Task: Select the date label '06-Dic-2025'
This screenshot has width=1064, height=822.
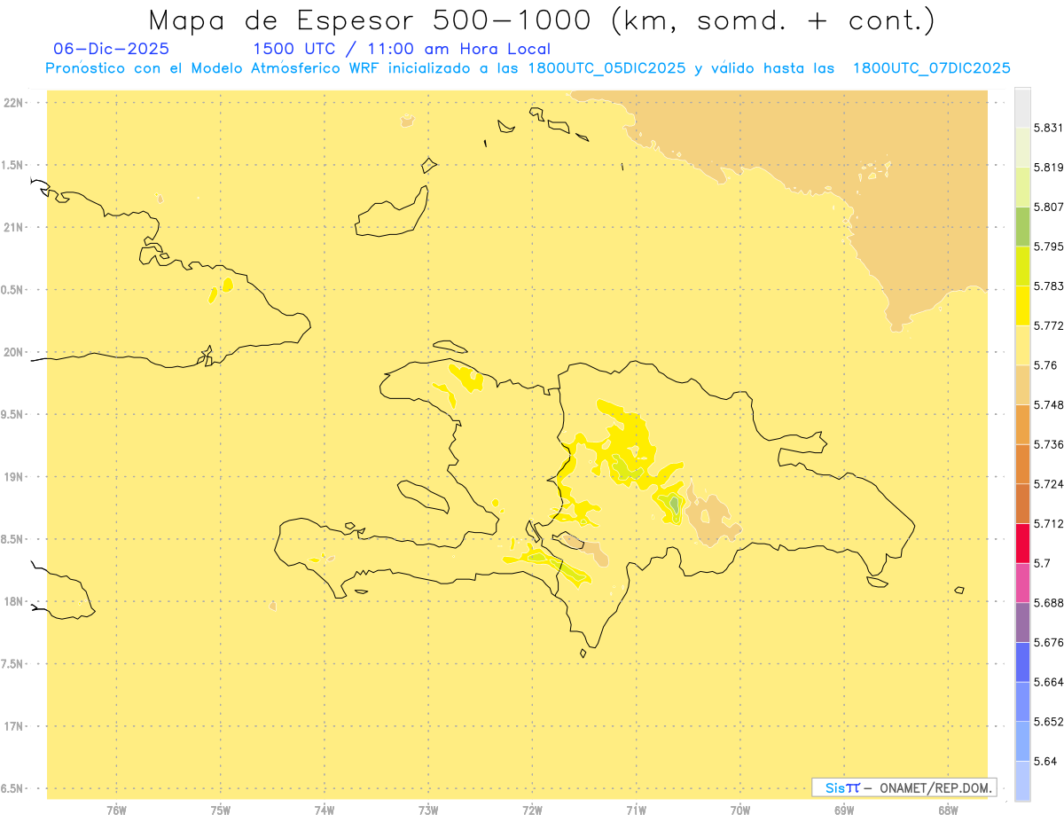Action: point(112,49)
